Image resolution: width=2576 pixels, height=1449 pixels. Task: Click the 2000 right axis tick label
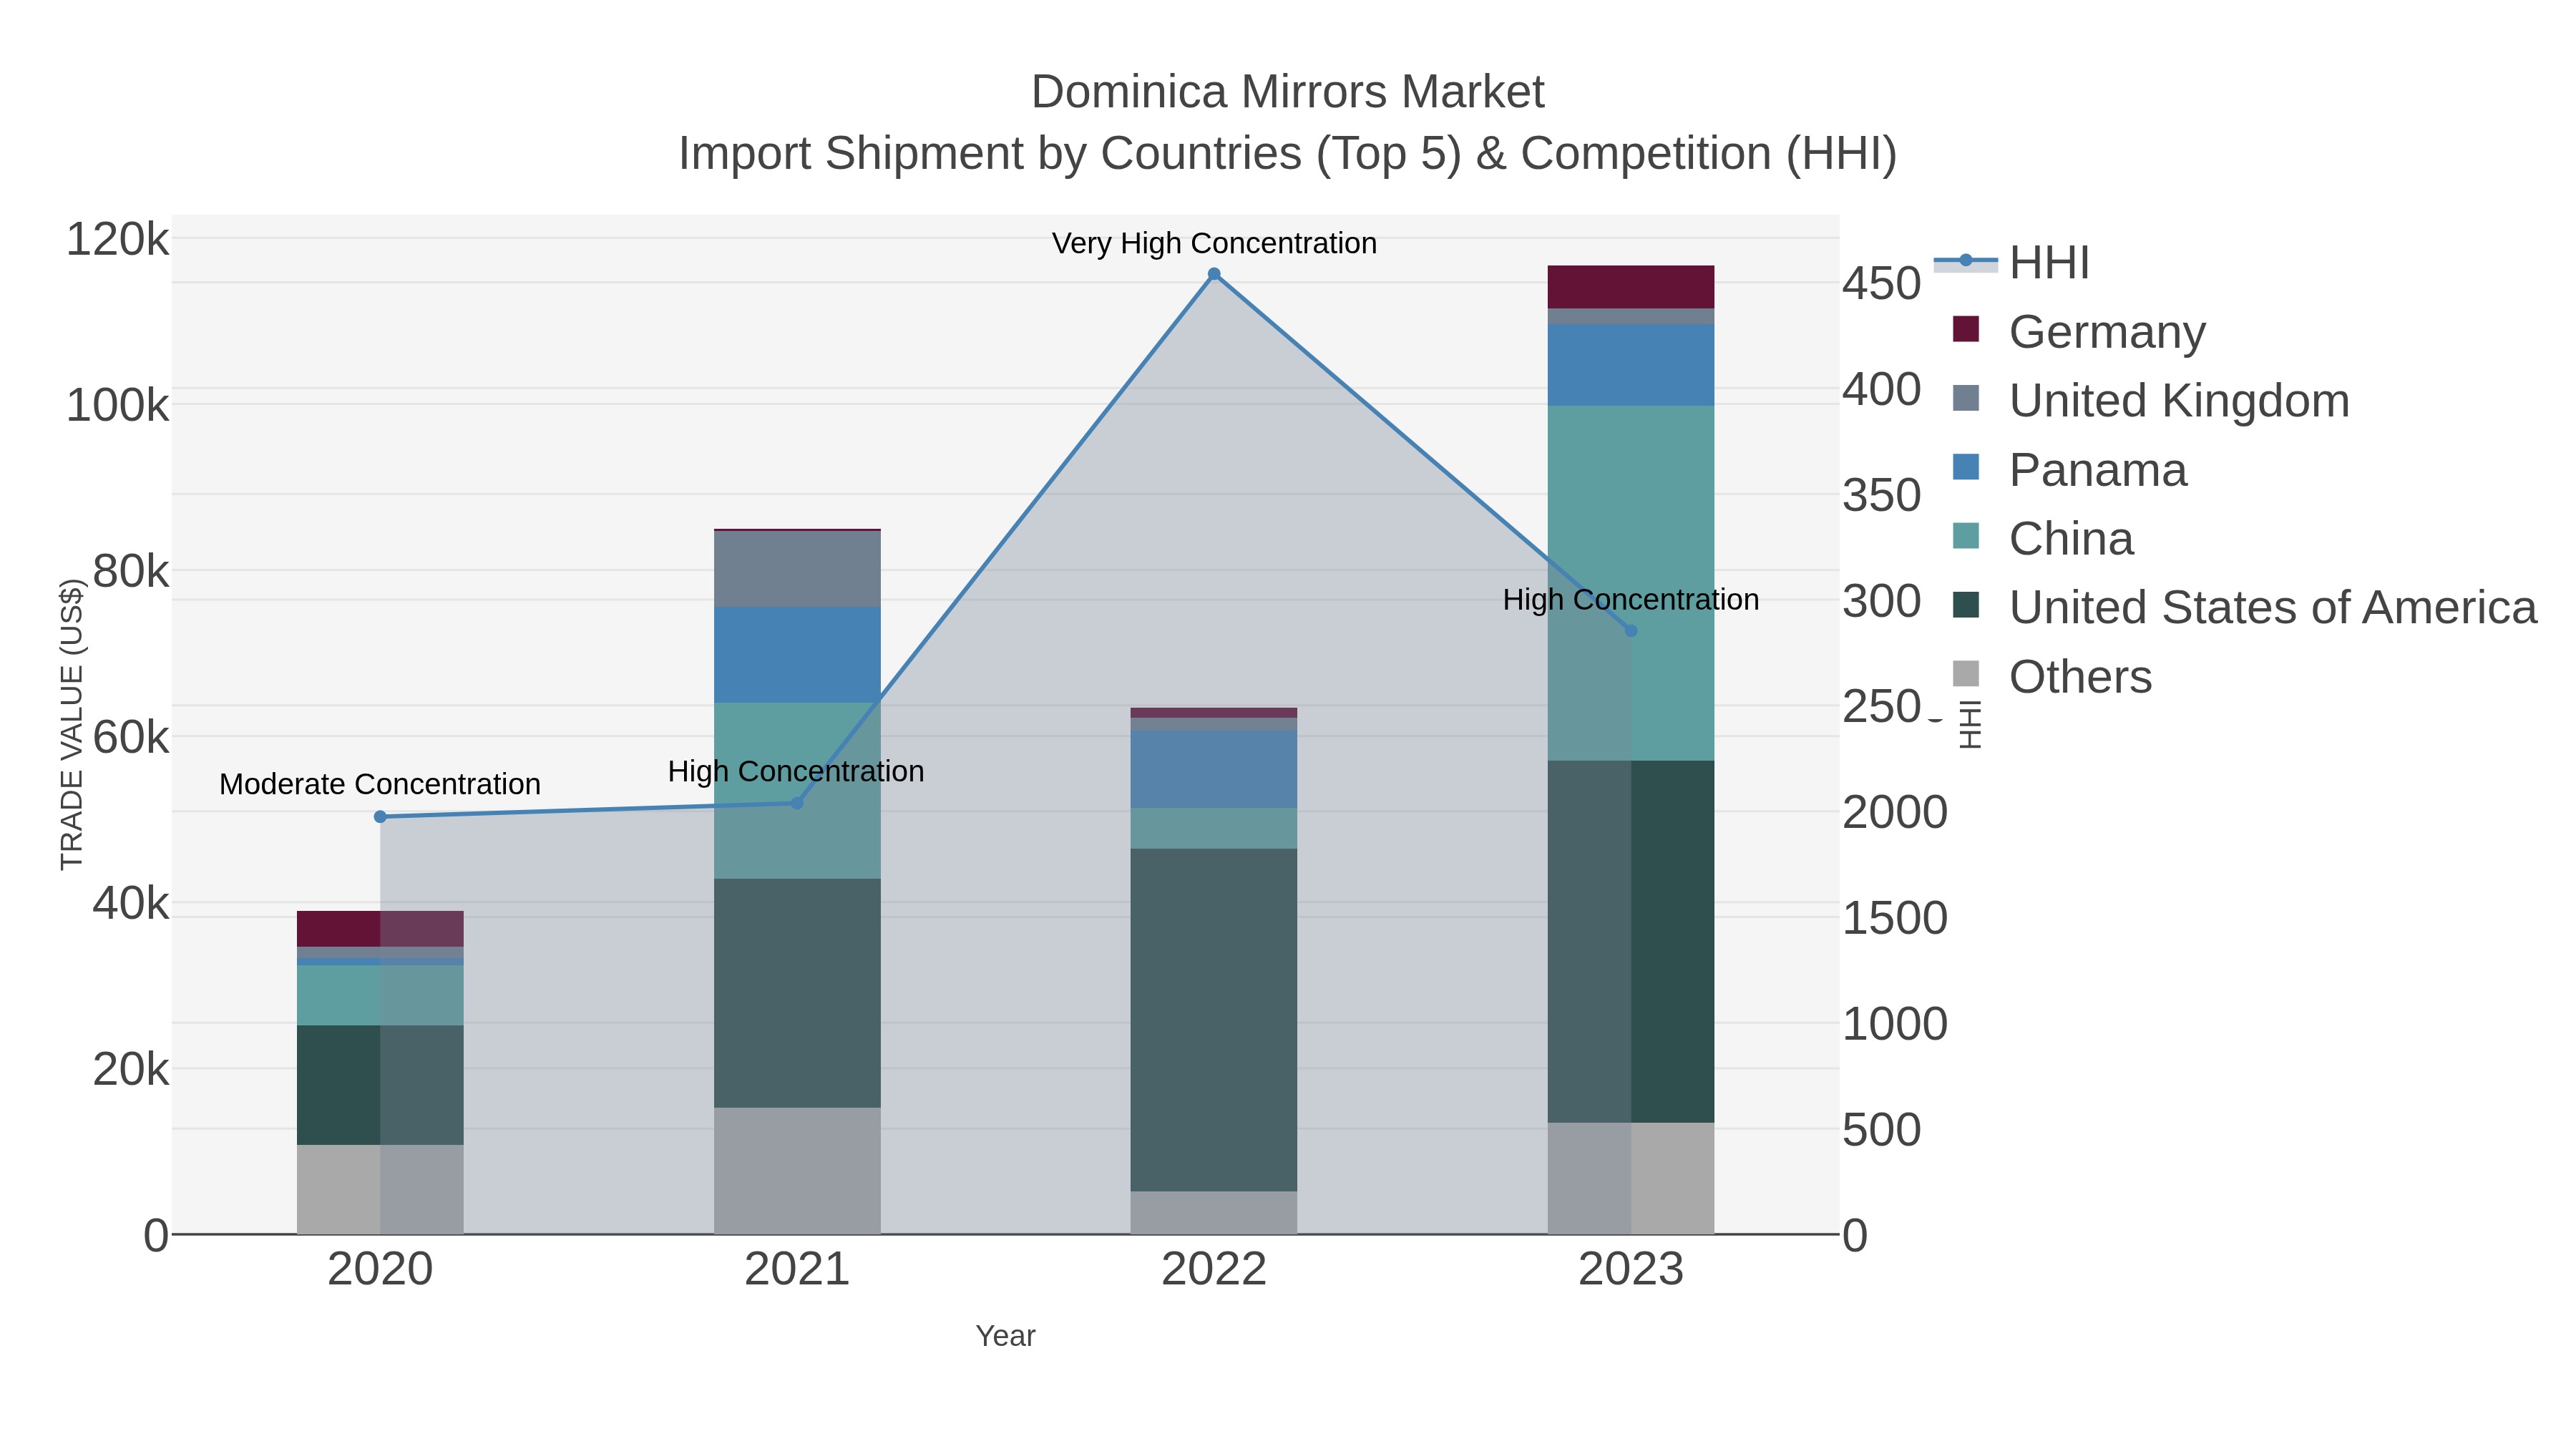pyautogui.click(x=1895, y=812)
